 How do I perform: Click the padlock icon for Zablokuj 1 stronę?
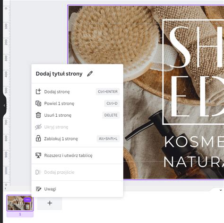[38, 139]
